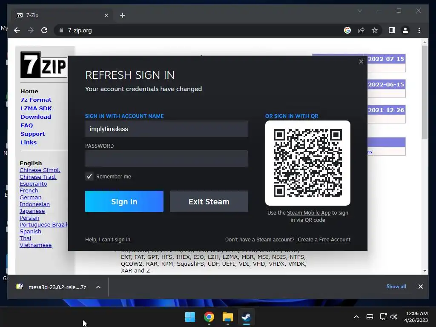Open Chrome side panel icon
Viewport: 436px width, 327px height.
click(x=392, y=30)
